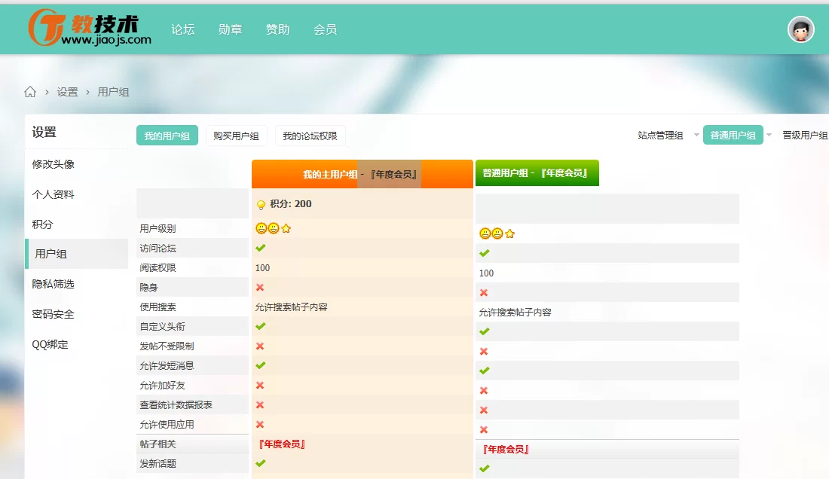Click the red cross for 发帖不受限制 in my main group
Screen dimensions: 829x479
[259, 346]
